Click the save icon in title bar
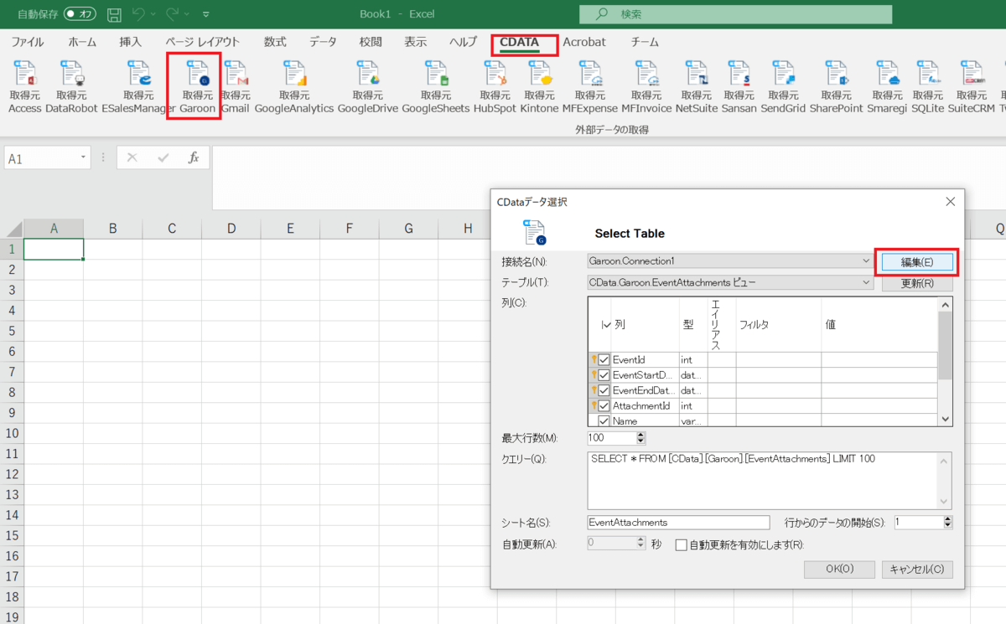Screen dimensions: 1006x624 (x=114, y=14)
